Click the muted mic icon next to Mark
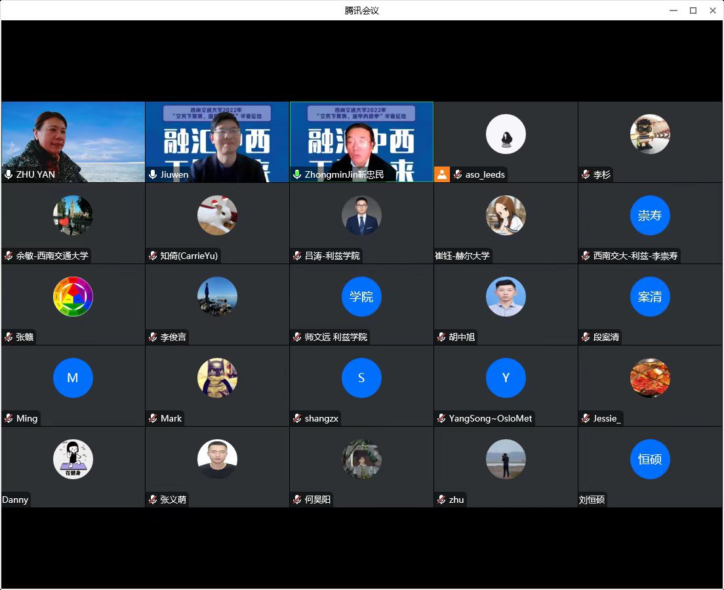Viewport: 724px width, 590px height. (x=153, y=418)
